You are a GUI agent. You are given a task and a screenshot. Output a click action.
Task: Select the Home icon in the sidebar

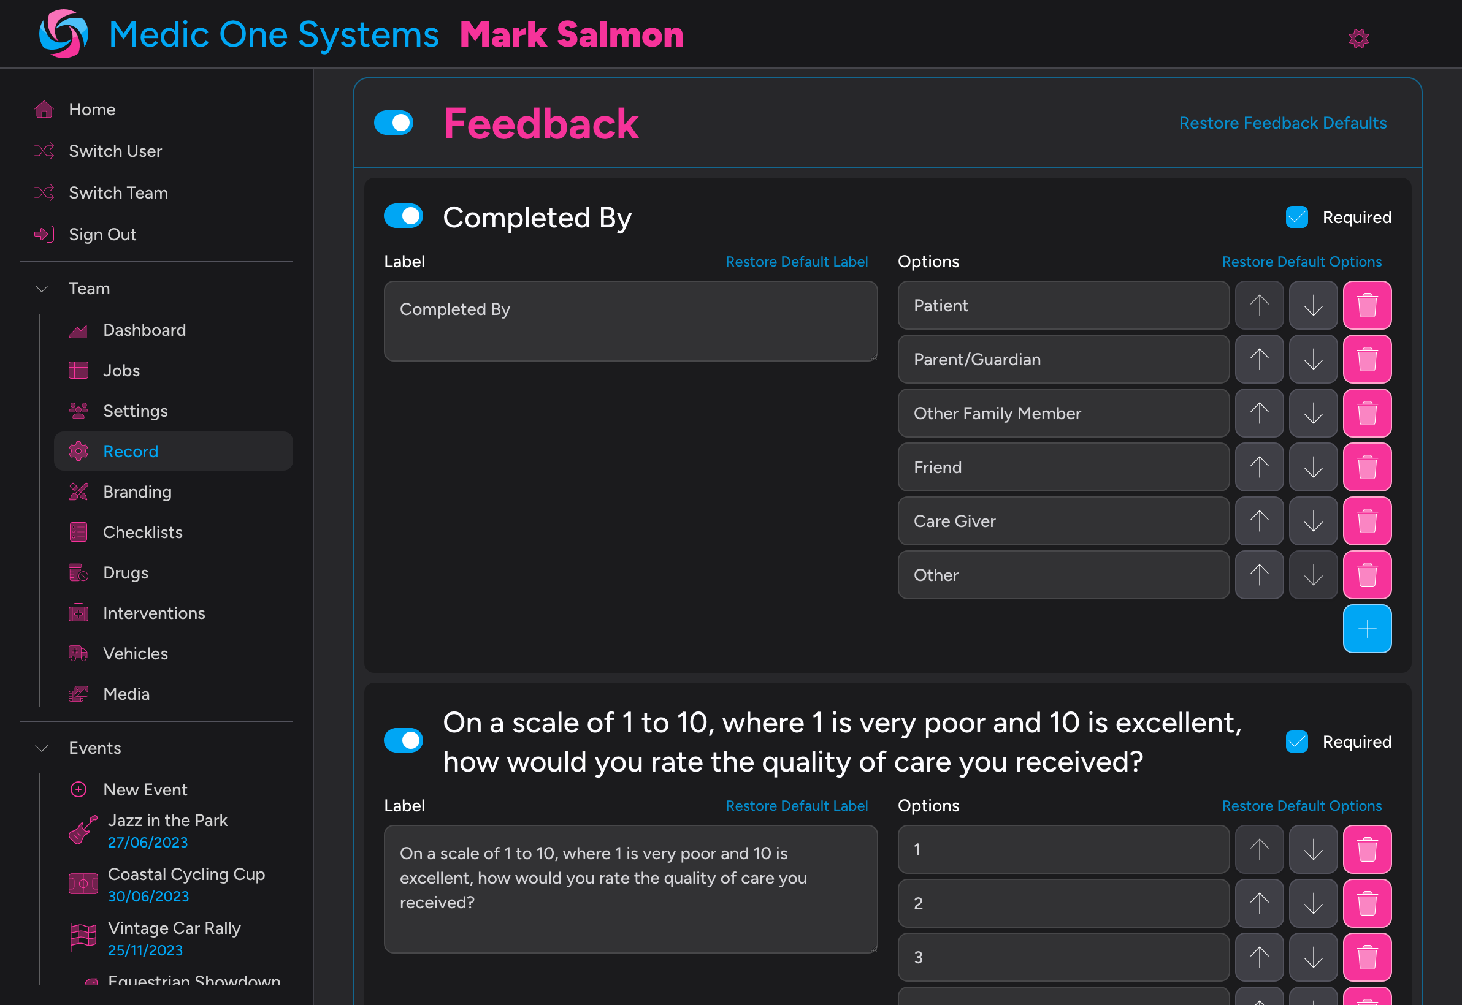click(x=44, y=109)
